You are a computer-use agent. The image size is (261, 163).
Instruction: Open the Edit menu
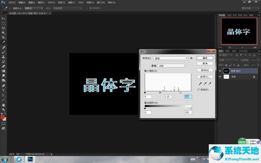(x=22, y=3)
